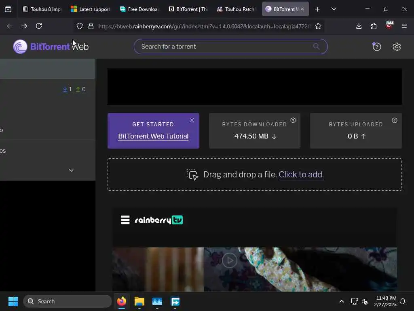Click the drag and drop file icon
This screenshot has width=414, height=311.
[x=192, y=175]
